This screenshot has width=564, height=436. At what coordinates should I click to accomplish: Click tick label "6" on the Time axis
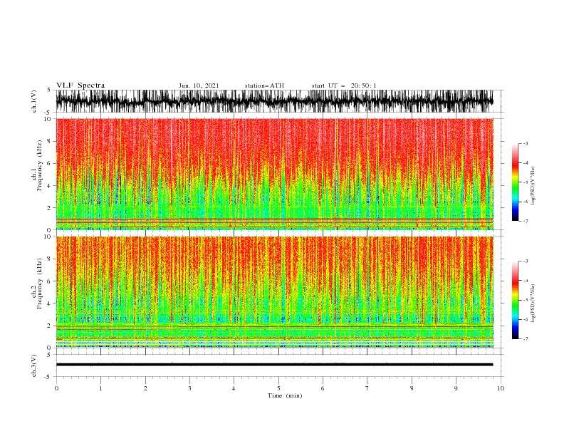click(323, 388)
